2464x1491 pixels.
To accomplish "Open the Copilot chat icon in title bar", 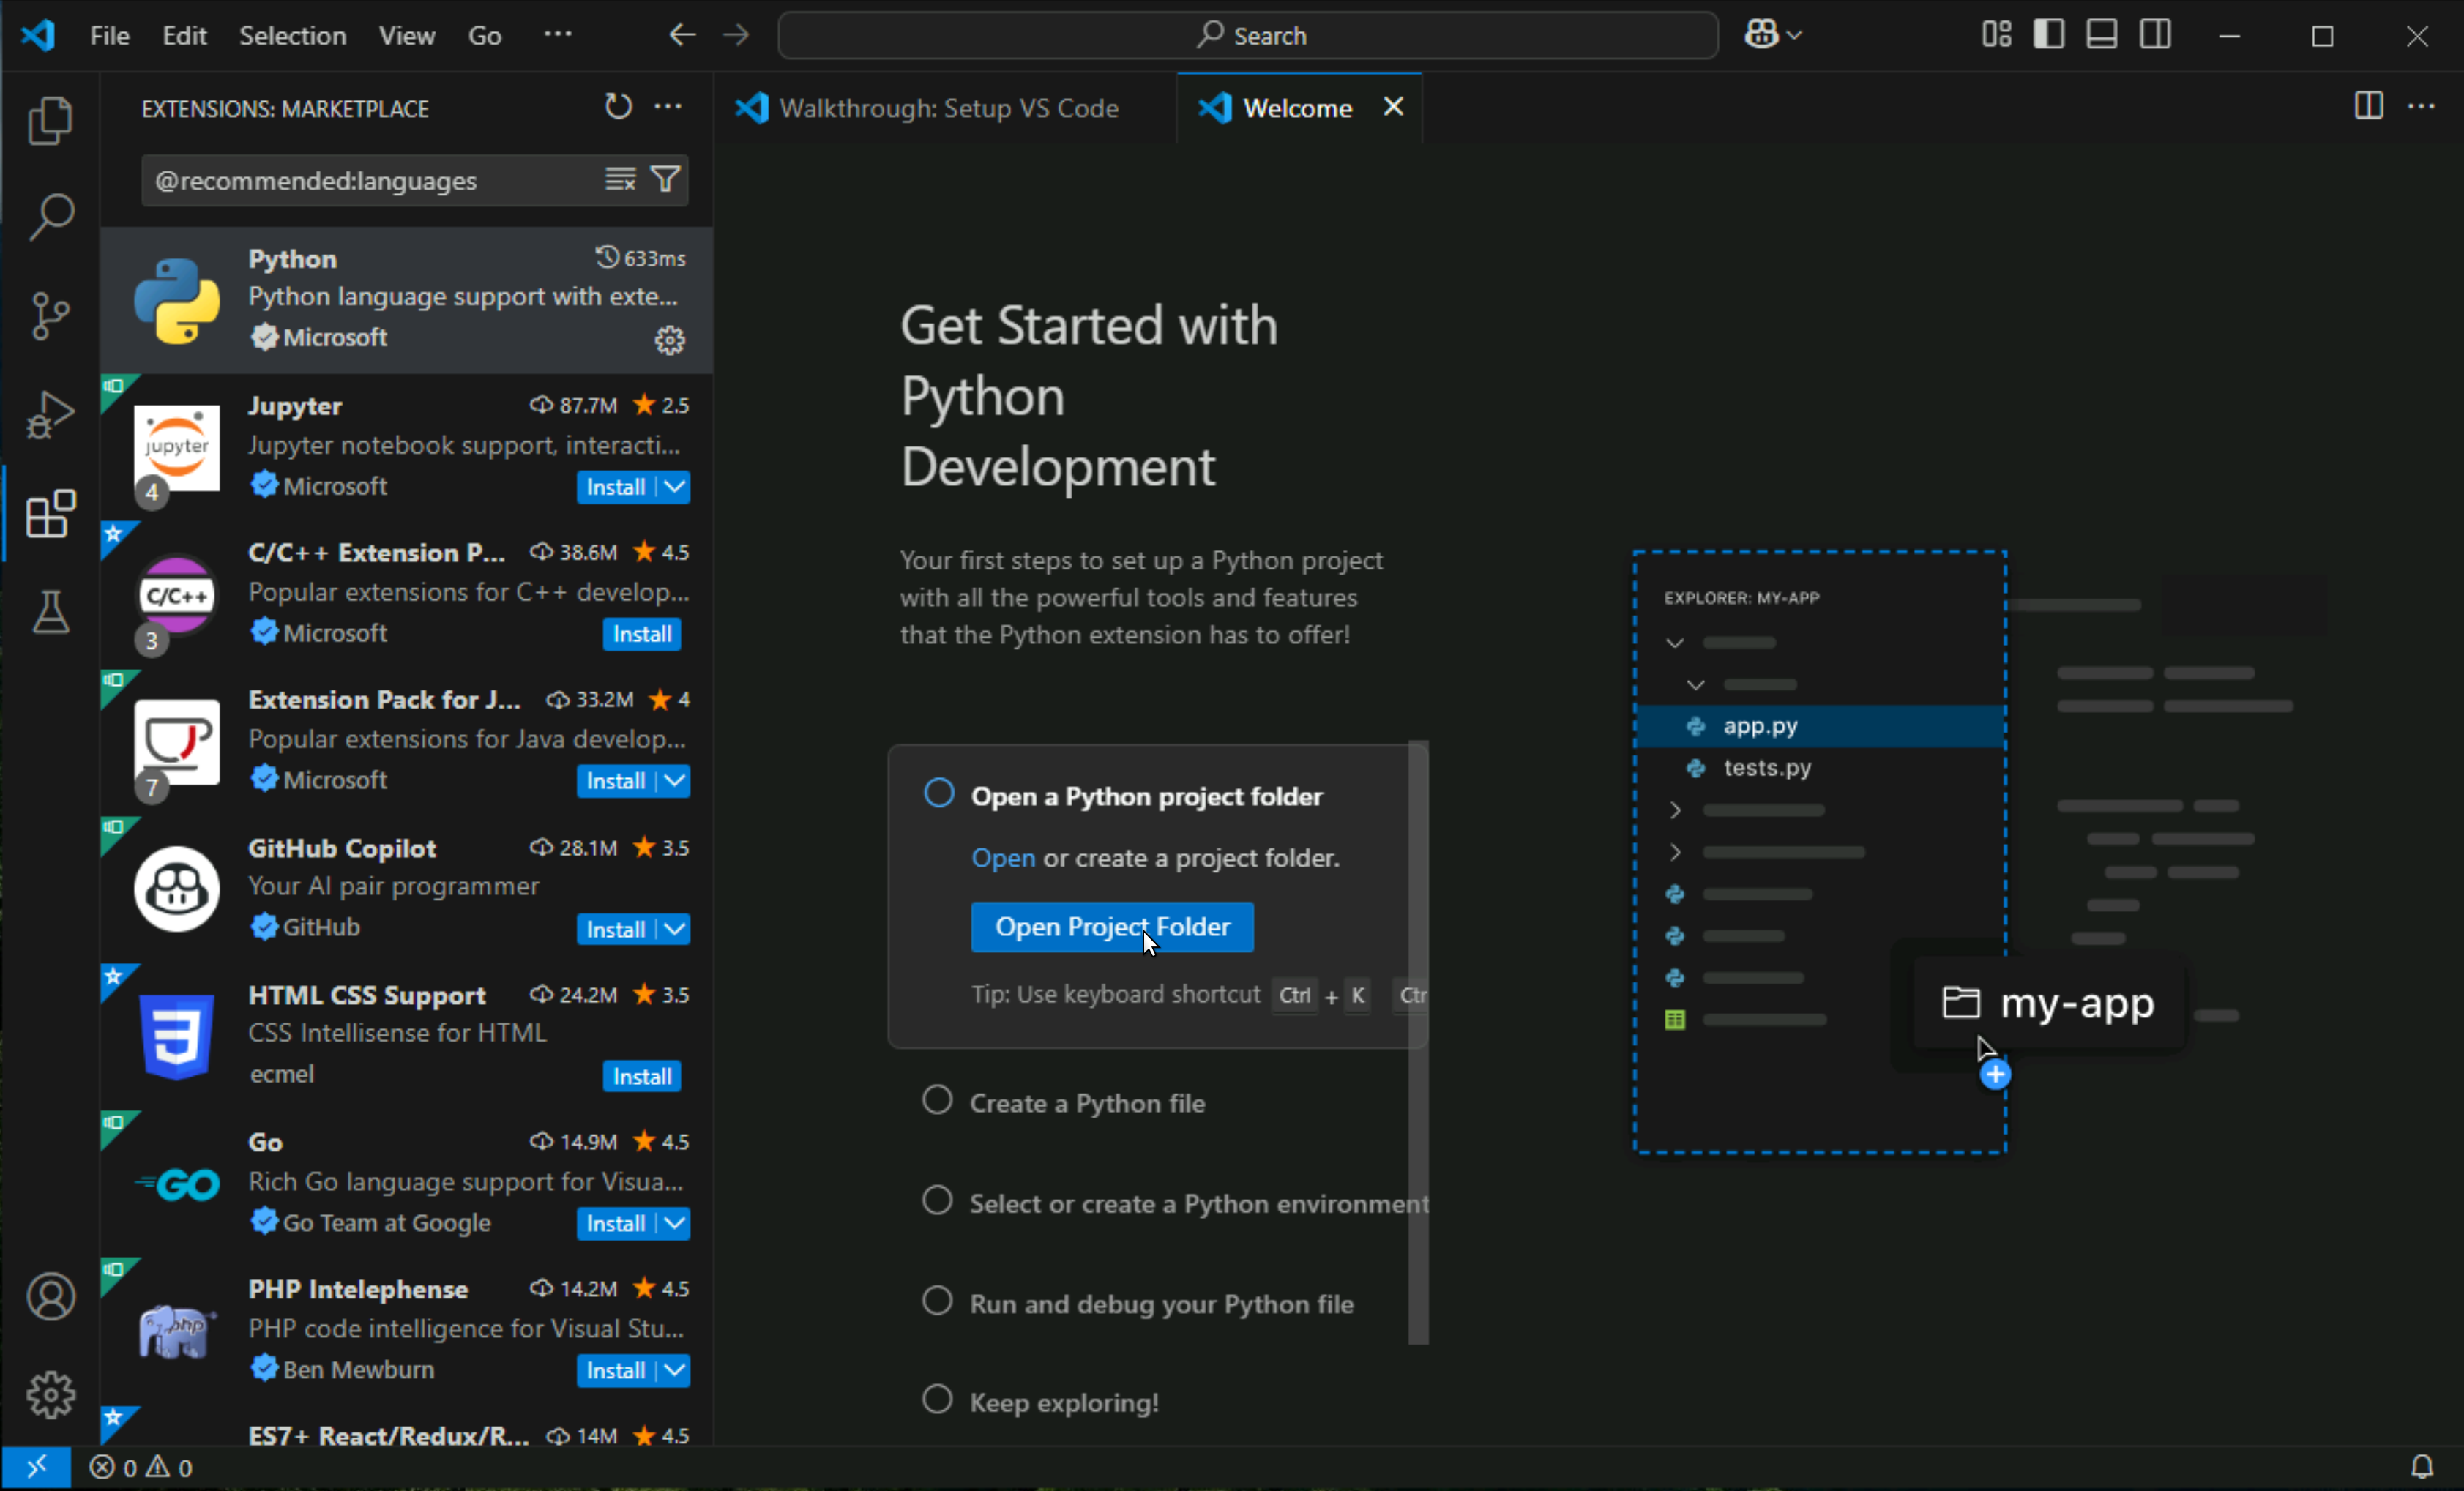I will [x=1762, y=35].
